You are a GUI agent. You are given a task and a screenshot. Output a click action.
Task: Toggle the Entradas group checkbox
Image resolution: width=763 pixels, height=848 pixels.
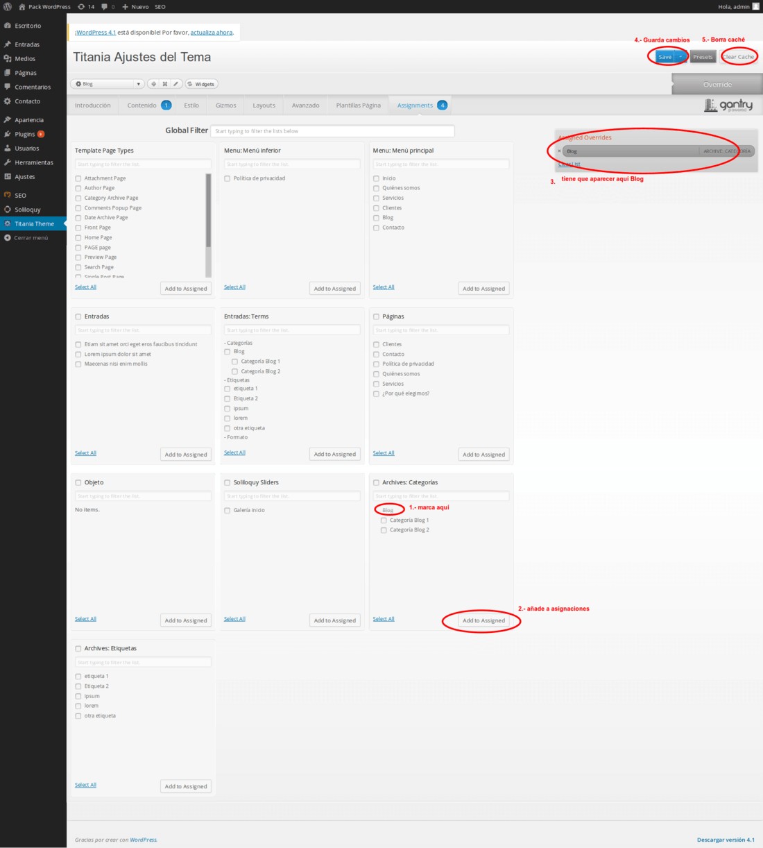point(78,316)
